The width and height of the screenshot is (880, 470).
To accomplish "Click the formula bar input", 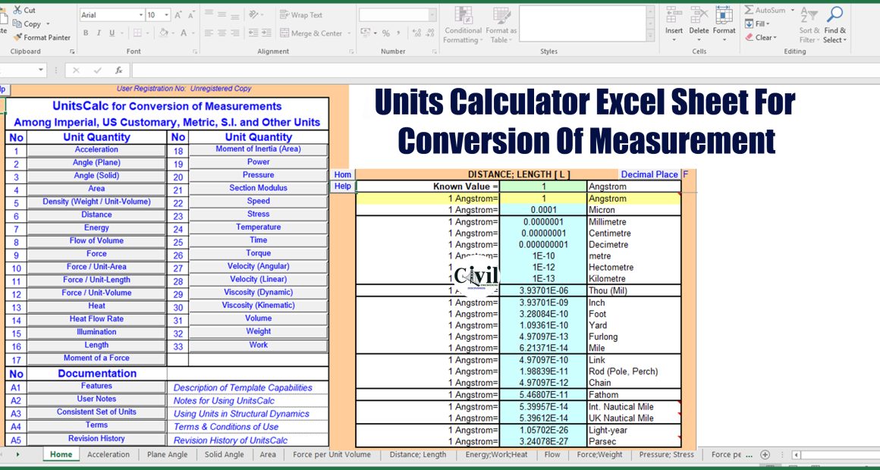I will [505, 70].
